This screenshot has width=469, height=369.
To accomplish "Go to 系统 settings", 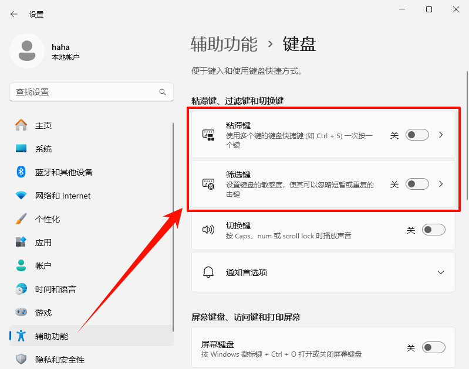I will click(91, 148).
